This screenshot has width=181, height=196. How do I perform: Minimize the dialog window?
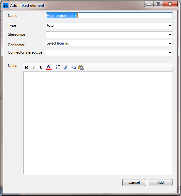(x=149, y=4)
